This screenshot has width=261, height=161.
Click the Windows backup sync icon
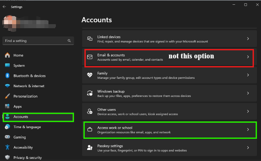[90, 93]
